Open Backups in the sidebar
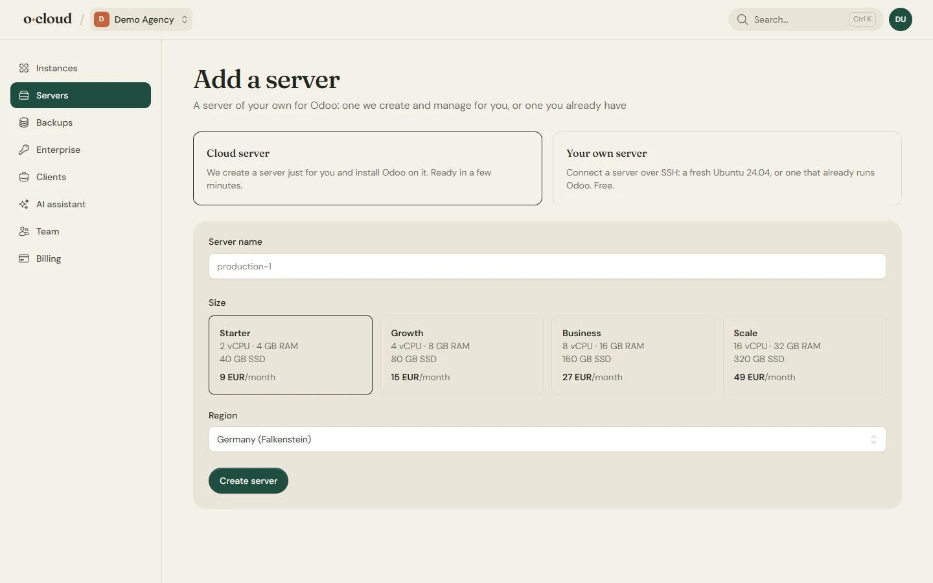933x583 pixels. pyautogui.click(x=80, y=122)
